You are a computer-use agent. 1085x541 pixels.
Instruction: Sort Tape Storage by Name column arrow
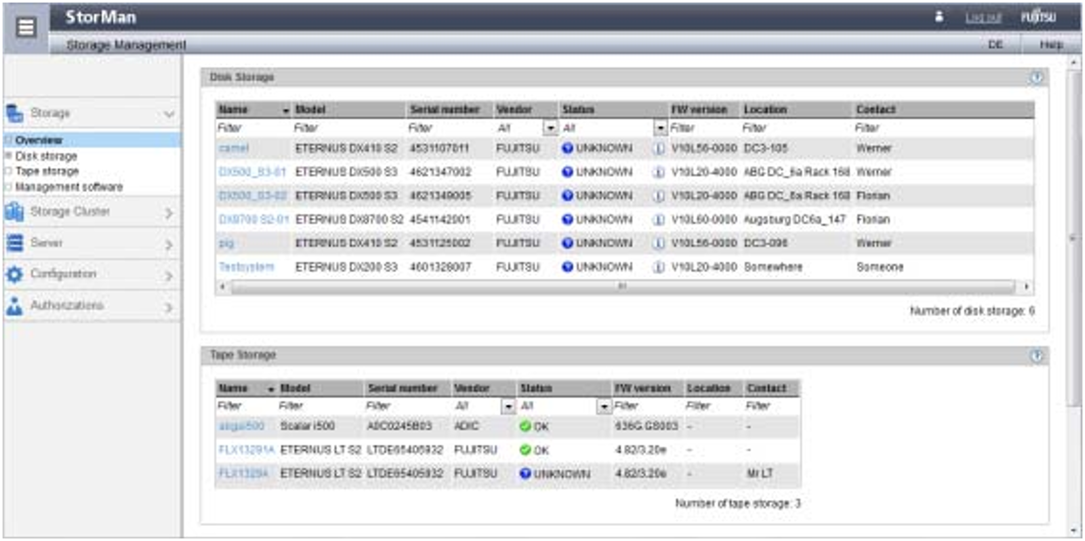271,389
